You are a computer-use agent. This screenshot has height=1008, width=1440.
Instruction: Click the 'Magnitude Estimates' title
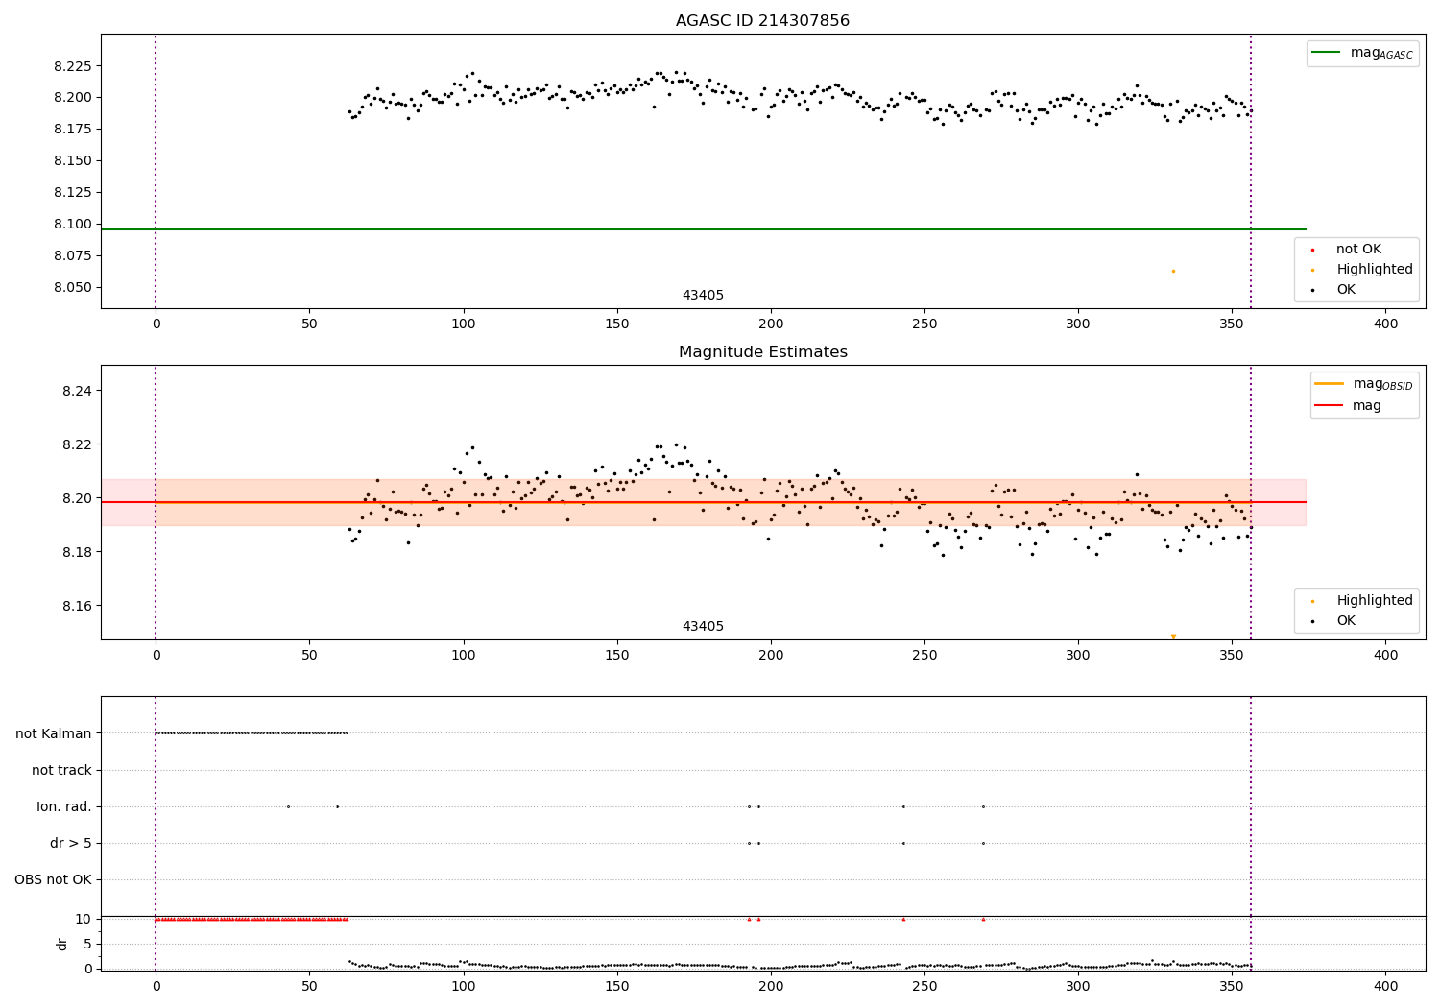point(762,352)
